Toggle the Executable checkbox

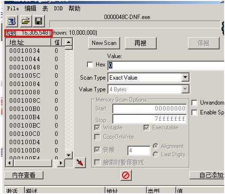(x=146, y=128)
